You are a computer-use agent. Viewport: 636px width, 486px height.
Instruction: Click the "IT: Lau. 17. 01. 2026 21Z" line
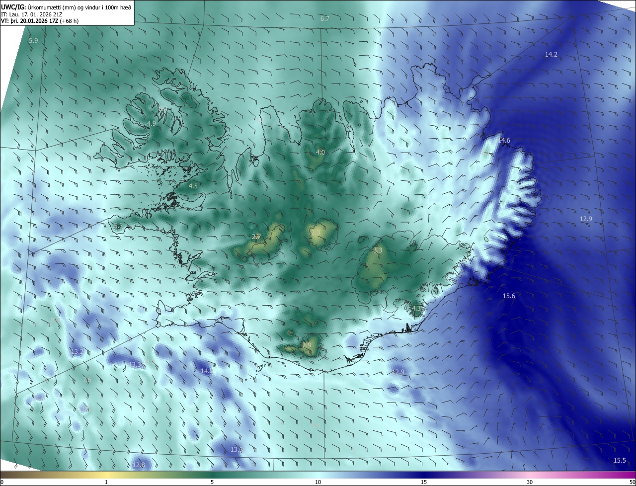[x=32, y=14]
